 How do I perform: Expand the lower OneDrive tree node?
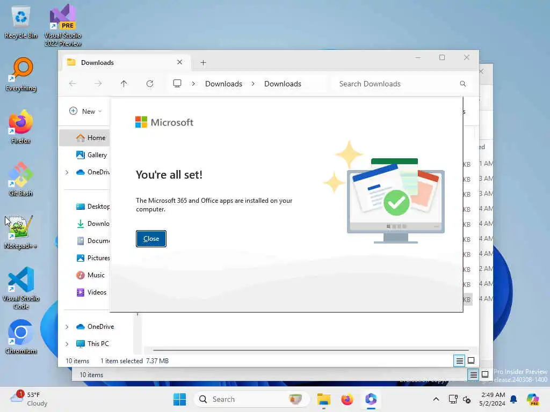67,327
